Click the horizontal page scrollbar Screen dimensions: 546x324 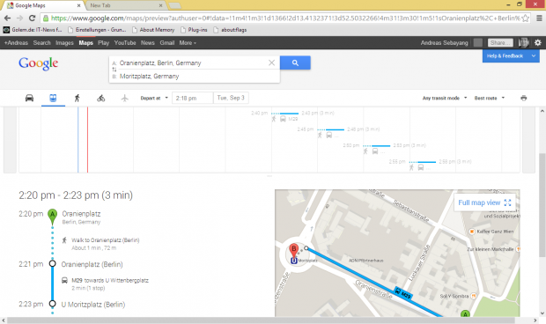[261, 320]
